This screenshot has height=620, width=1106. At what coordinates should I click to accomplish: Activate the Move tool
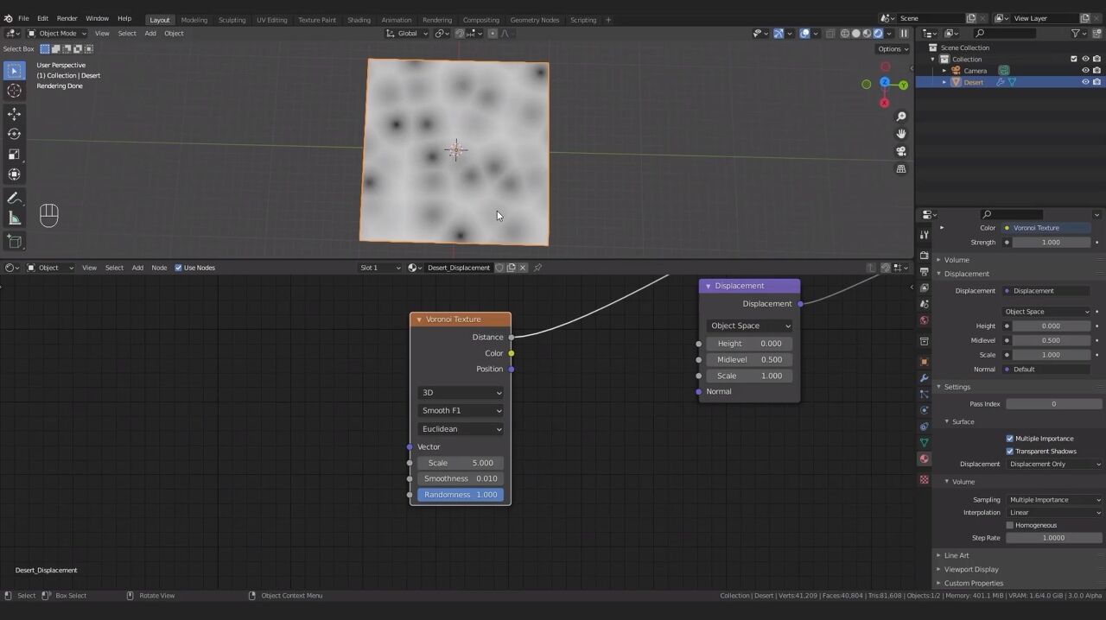[14, 114]
